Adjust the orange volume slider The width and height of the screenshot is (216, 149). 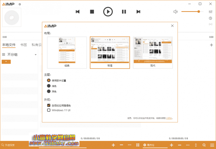192,12
